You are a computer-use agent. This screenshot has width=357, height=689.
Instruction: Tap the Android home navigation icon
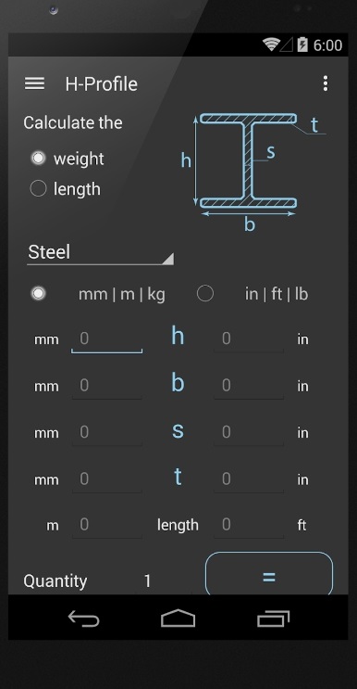point(178,619)
